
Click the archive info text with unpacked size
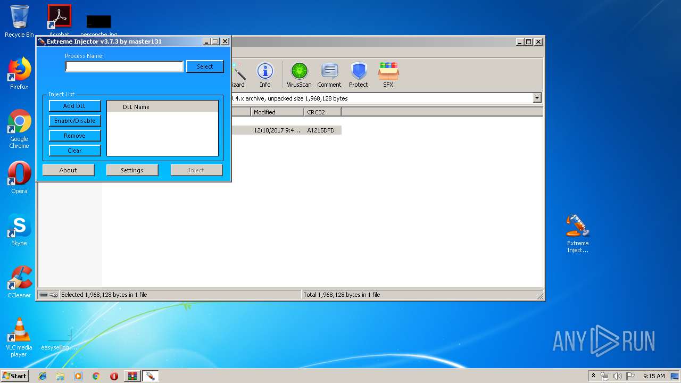[290, 98]
